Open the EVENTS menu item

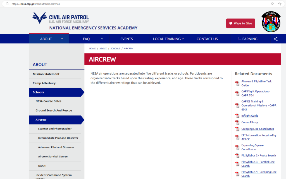(x=127, y=39)
